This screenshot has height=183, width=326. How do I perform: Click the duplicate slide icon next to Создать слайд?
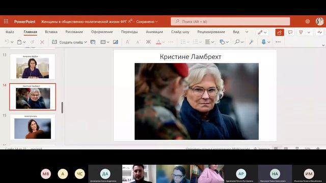93,42
